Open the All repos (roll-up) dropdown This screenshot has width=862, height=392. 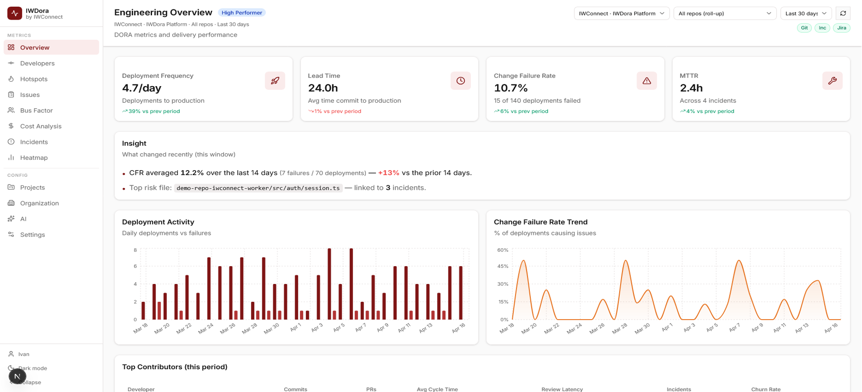tap(725, 13)
